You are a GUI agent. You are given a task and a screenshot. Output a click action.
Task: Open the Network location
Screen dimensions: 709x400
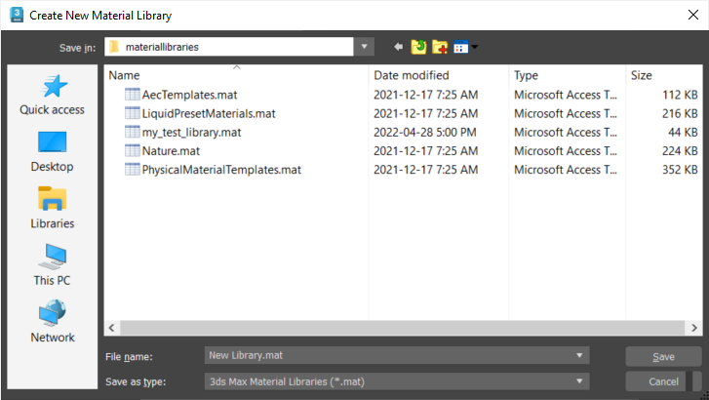coord(52,322)
